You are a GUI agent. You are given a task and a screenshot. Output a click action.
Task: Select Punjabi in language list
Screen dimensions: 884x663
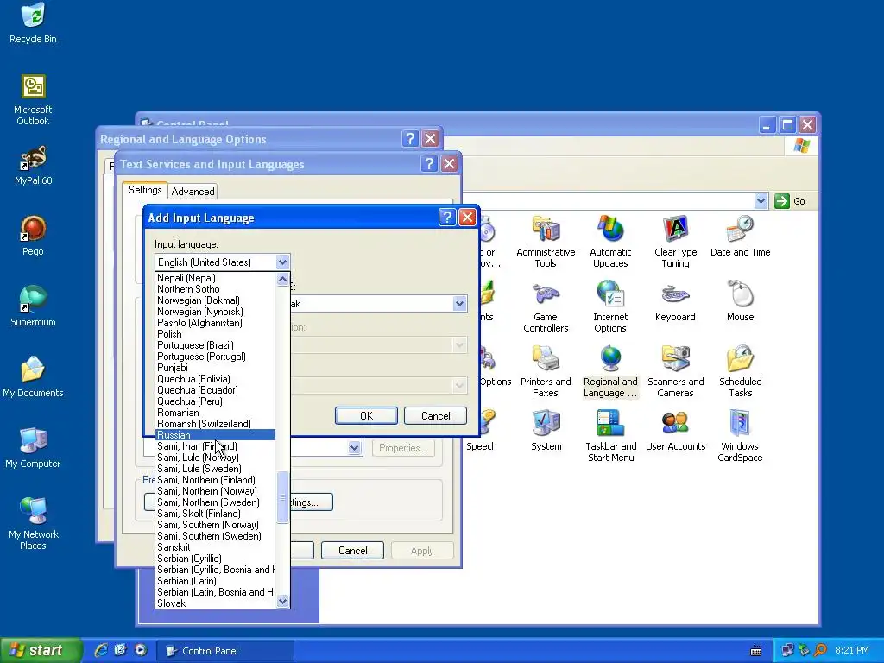[x=215, y=368]
